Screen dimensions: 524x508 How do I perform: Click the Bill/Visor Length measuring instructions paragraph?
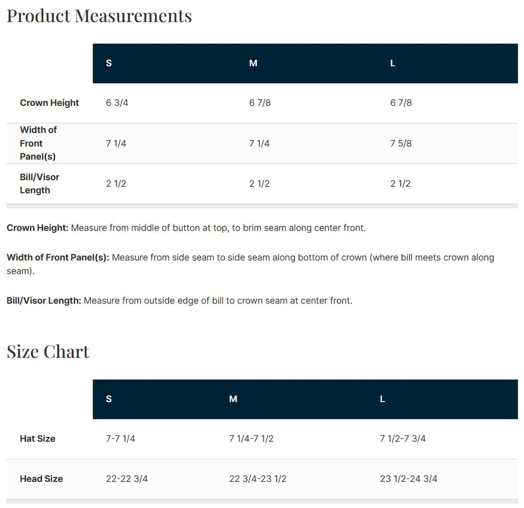click(179, 301)
